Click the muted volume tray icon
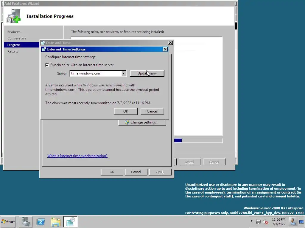 pyautogui.click(x=265, y=221)
